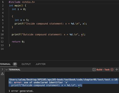Image resolution: width=119 pixels, height=93 pixels.
Task: Collapse the TERMINAL section chevron
Action: (7, 70)
